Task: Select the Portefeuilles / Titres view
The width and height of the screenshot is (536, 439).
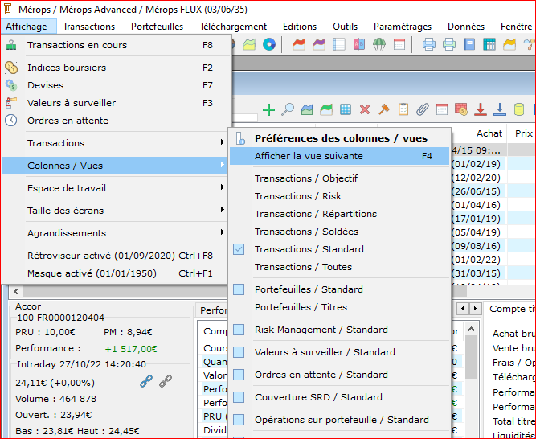Action: pos(339,307)
